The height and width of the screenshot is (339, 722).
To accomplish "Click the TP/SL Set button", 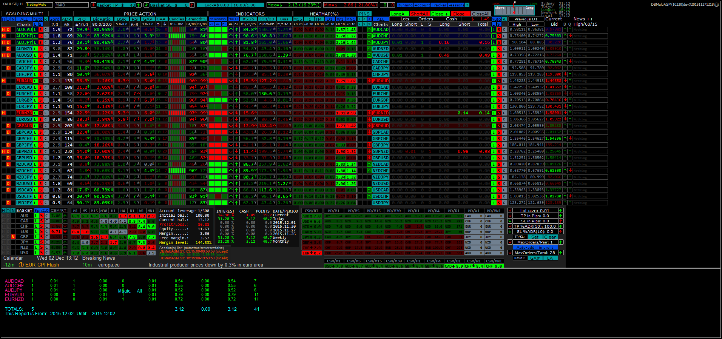I will (535, 237).
